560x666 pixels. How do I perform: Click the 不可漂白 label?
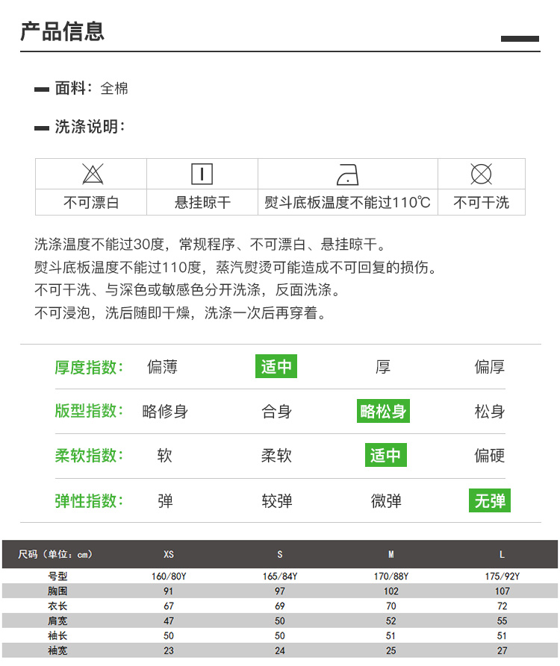tap(91, 203)
